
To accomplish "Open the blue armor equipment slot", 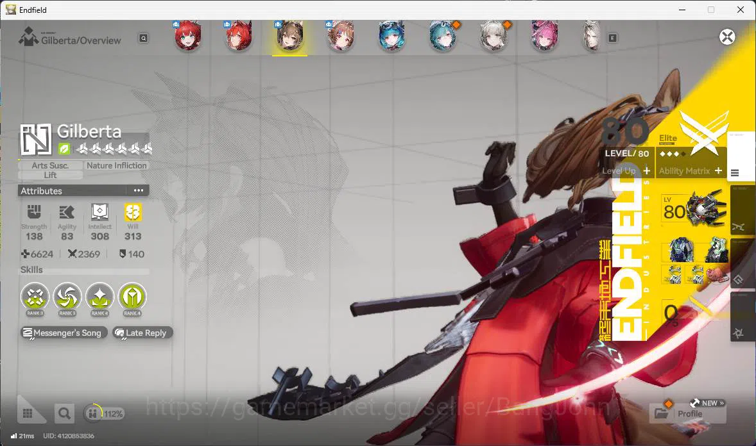I will click(x=681, y=249).
